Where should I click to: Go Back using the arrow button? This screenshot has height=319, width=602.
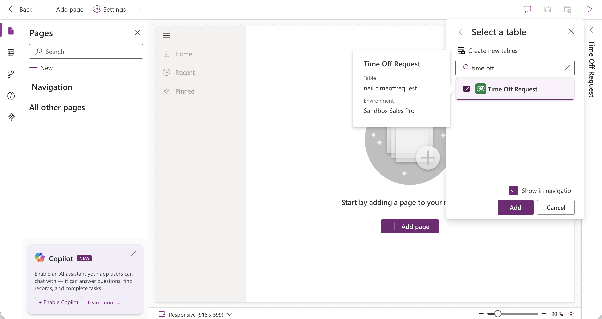20,9
